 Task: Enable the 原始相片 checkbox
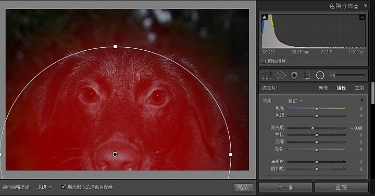point(264,61)
